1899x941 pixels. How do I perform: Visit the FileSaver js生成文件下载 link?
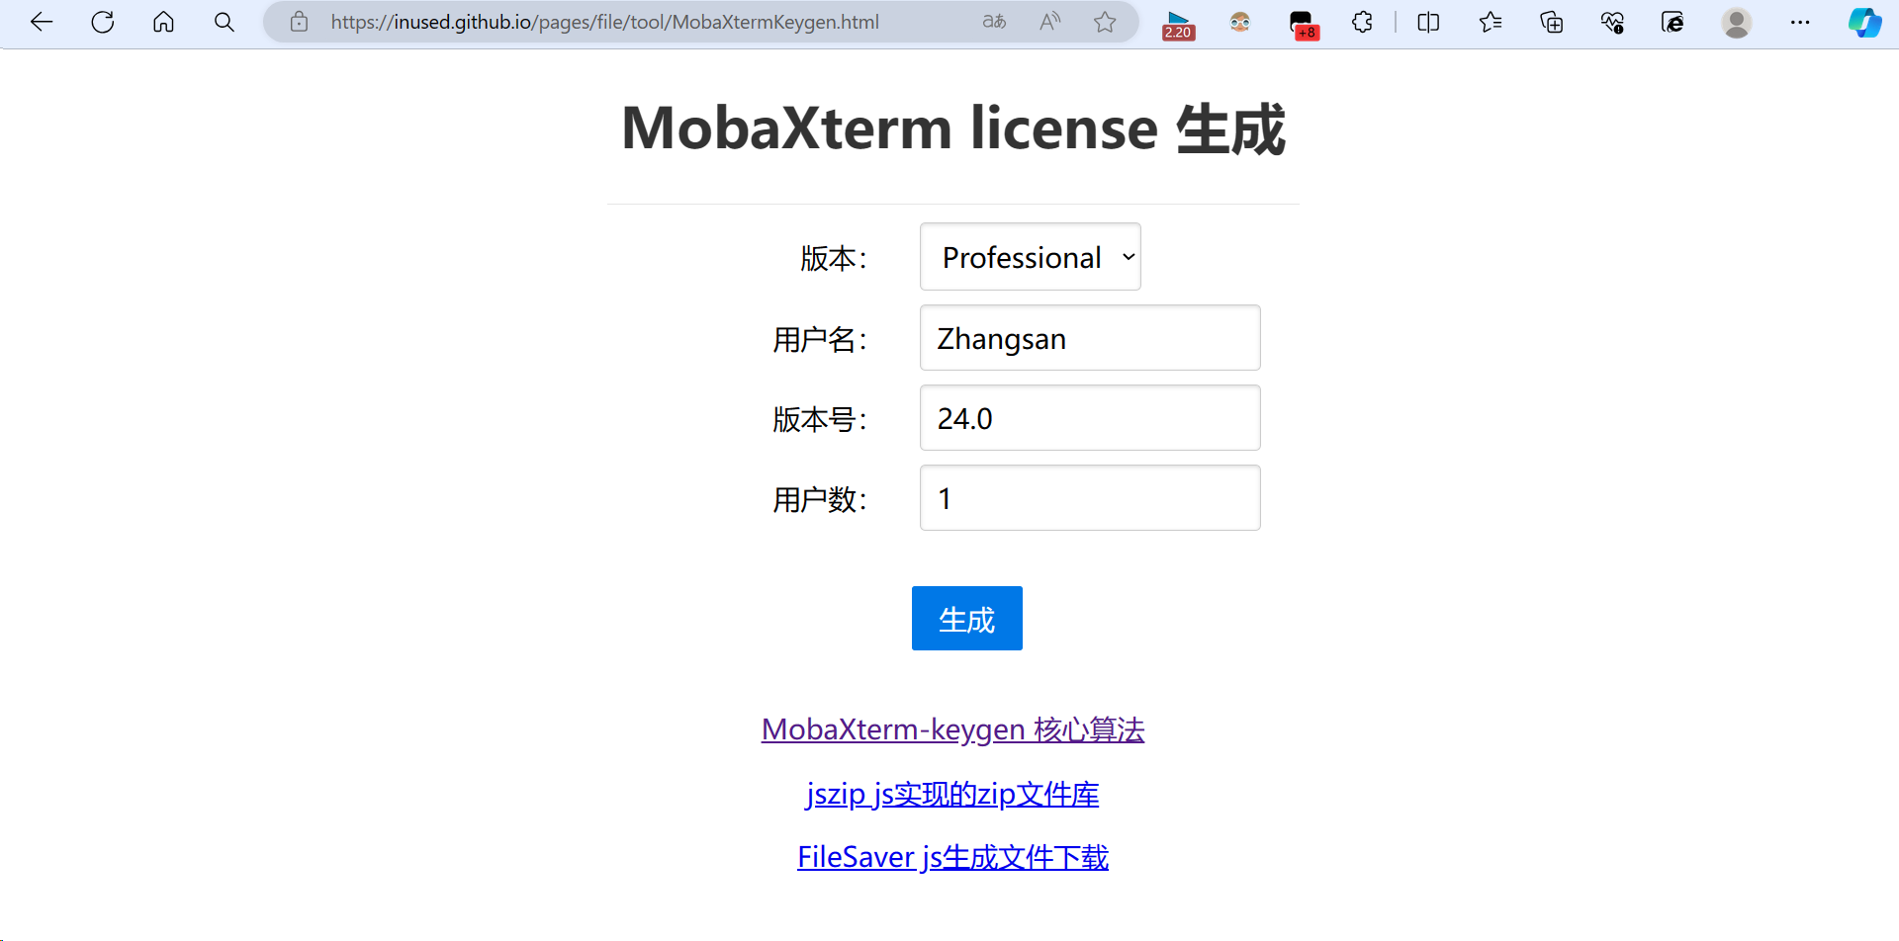[952, 857]
